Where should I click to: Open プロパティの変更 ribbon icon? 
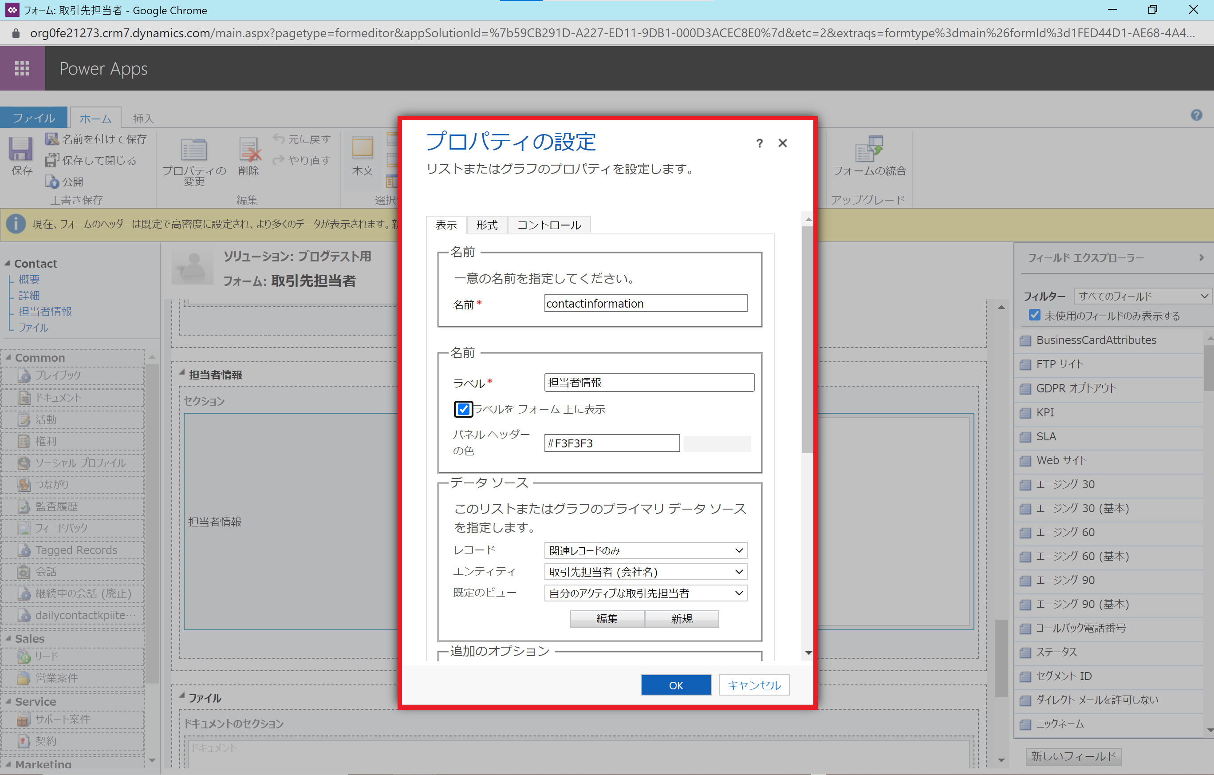193,150
